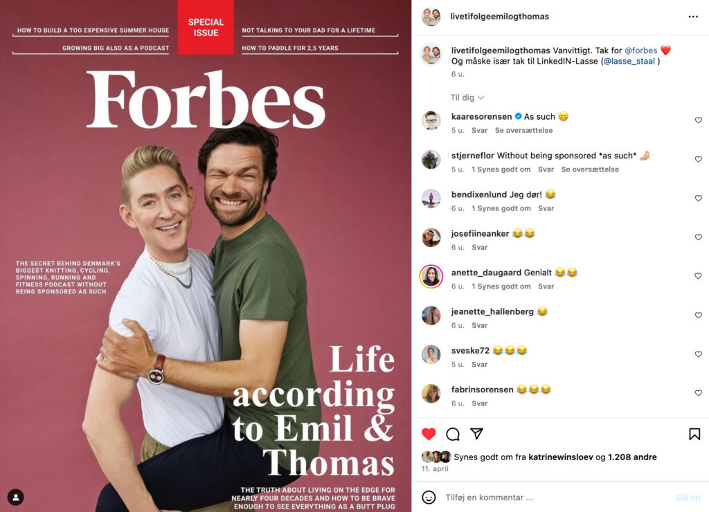709x512 pixels.
Task: Reply to anette_daugaard with Svar
Action: 546,286
